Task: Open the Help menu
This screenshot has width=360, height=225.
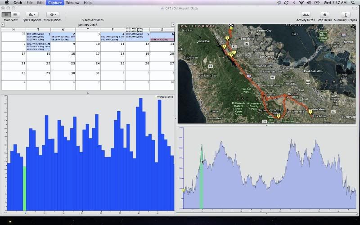Action: [87, 3]
